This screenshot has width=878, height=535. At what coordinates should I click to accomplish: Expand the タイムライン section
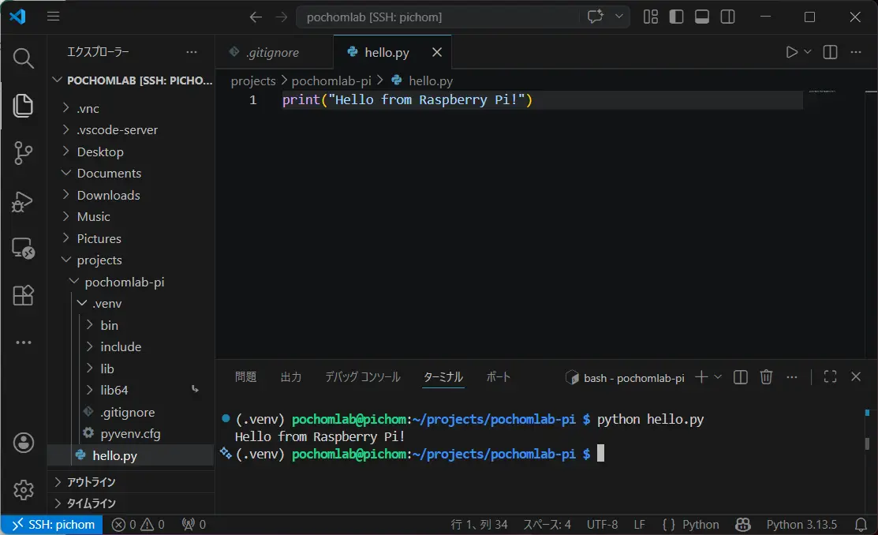click(130, 503)
